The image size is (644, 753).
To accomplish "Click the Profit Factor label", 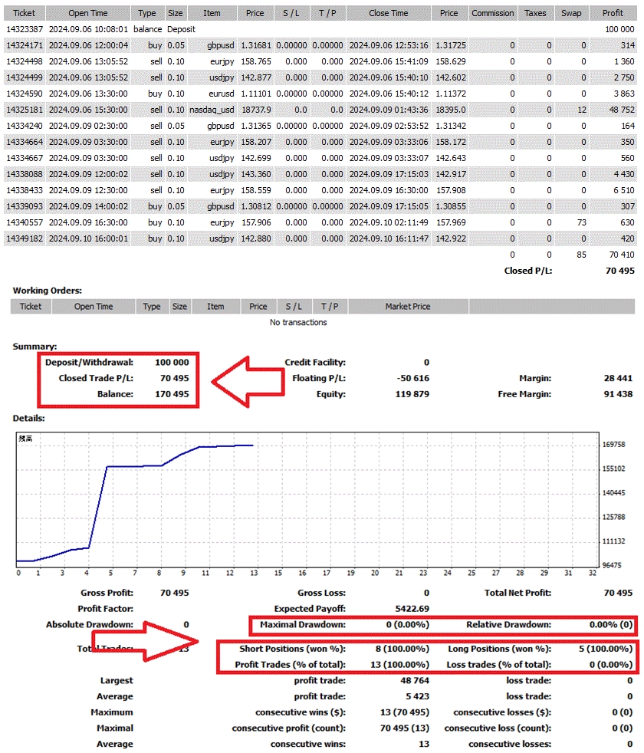I will coord(106,609).
